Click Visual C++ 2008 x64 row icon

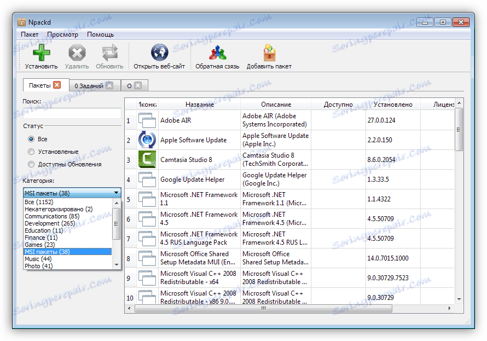(x=147, y=278)
